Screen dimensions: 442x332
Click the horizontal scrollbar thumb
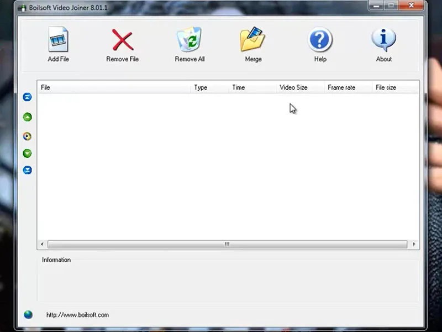pyautogui.click(x=227, y=244)
